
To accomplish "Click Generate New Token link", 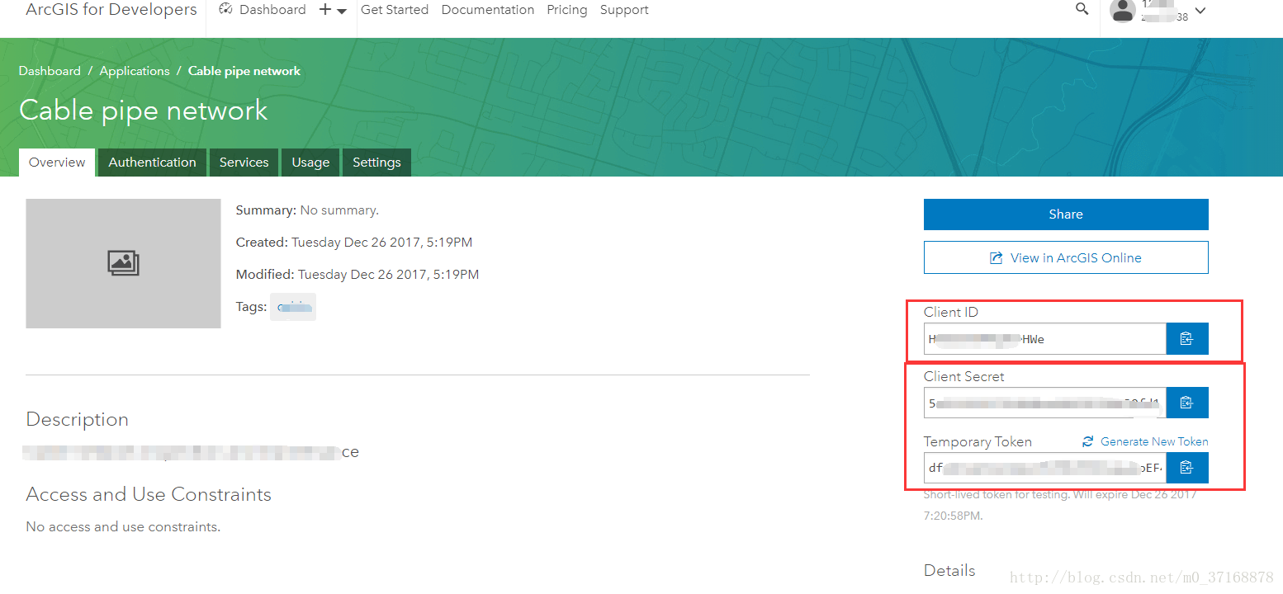I will click(x=1154, y=441).
